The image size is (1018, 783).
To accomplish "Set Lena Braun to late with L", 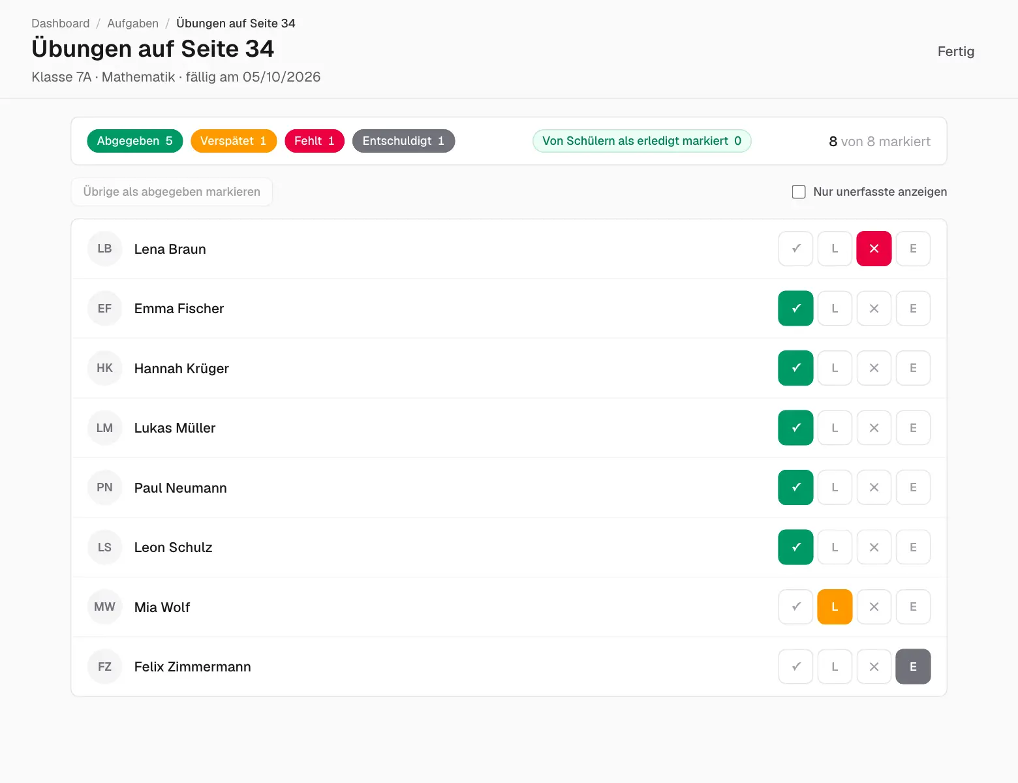I will click(x=835, y=249).
